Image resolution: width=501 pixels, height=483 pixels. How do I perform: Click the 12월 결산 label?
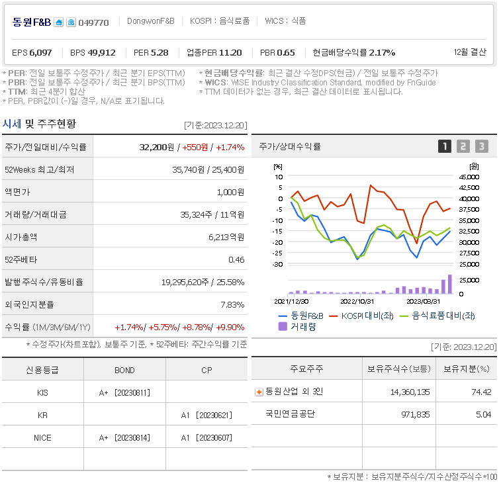(x=470, y=52)
